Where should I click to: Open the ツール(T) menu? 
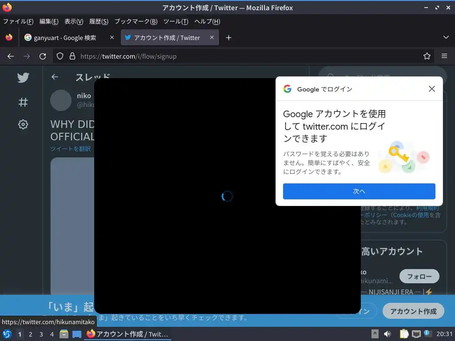pyautogui.click(x=176, y=21)
